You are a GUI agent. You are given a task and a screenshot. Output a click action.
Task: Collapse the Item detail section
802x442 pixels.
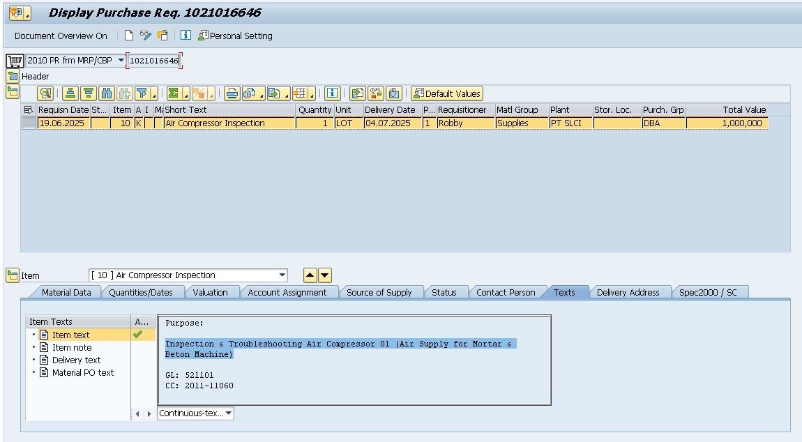(13, 275)
